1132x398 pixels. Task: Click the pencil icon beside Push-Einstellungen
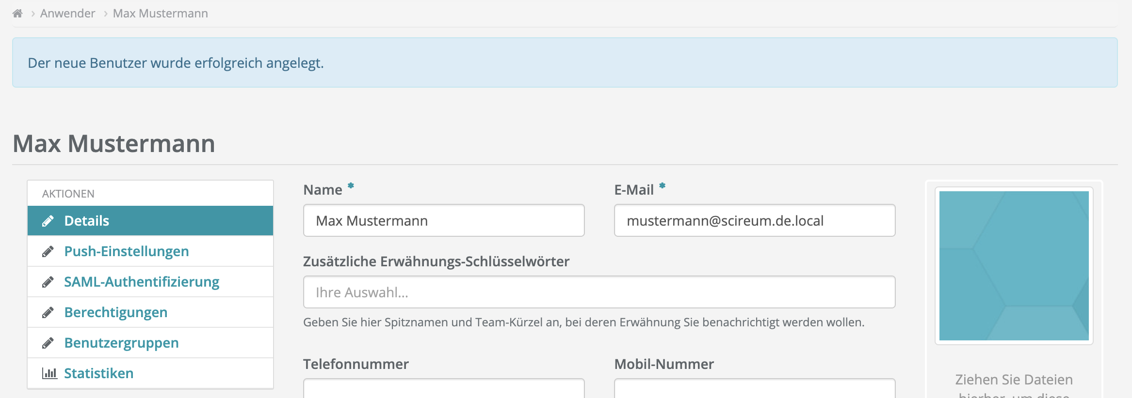[48, 252]
